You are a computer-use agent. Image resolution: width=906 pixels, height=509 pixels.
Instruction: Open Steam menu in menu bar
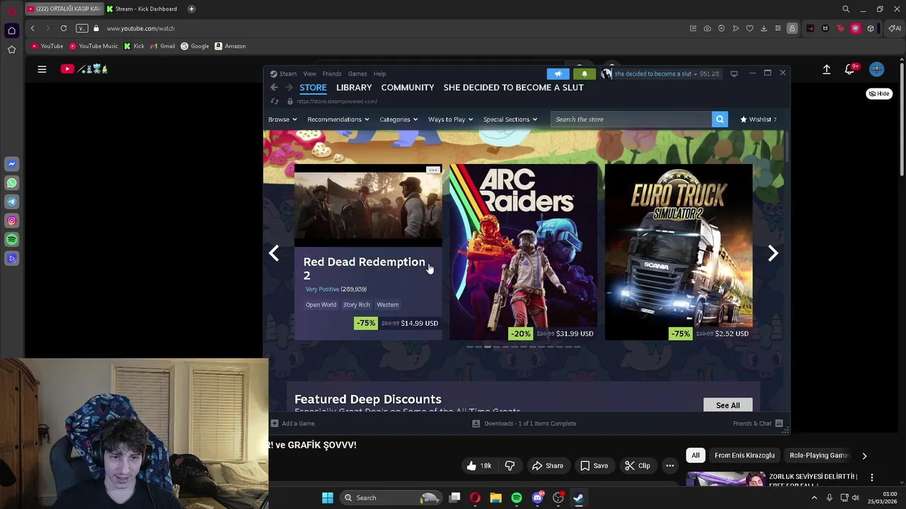click(283, 74)
